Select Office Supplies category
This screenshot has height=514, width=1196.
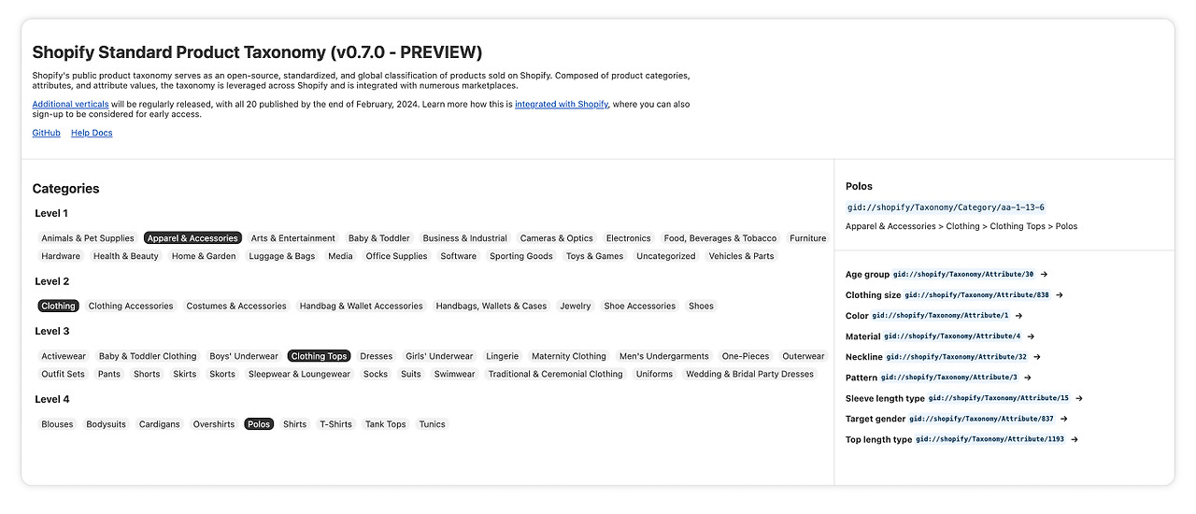[x=396, y=256]
